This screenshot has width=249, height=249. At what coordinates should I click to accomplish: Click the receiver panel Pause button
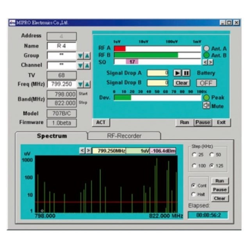point(203,122)
